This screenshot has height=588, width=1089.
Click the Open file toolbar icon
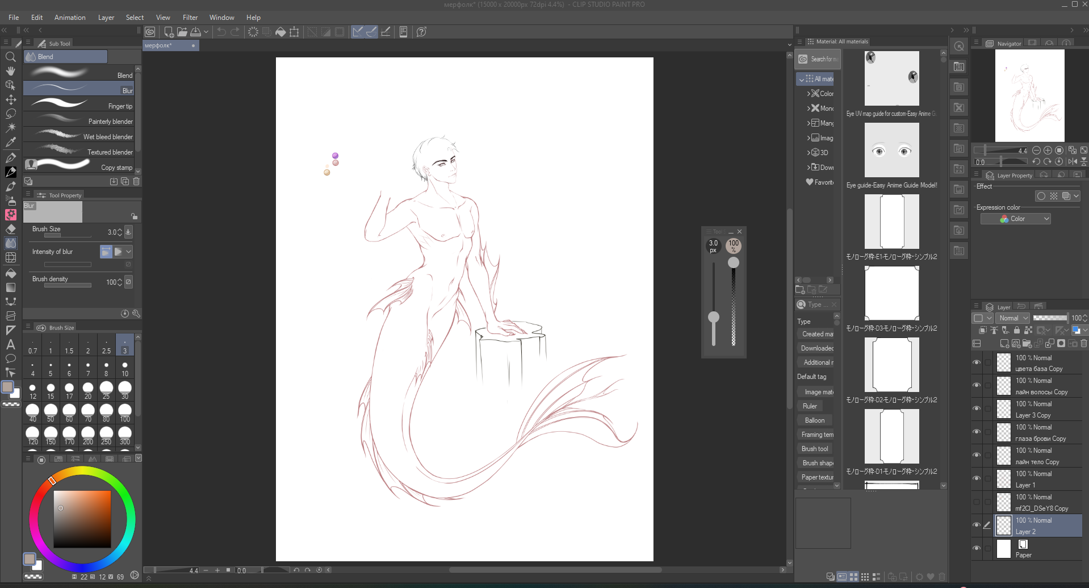(182, 32)
